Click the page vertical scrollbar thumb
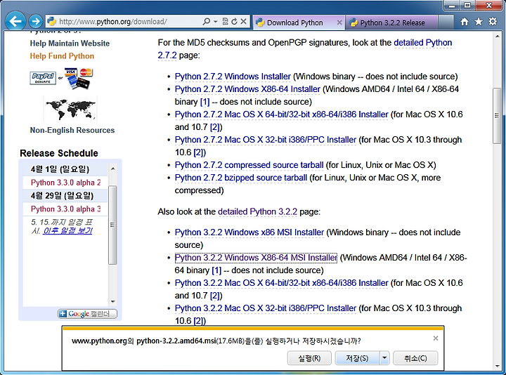The width and height of the screenshot is (506, 375). [497, 116]
